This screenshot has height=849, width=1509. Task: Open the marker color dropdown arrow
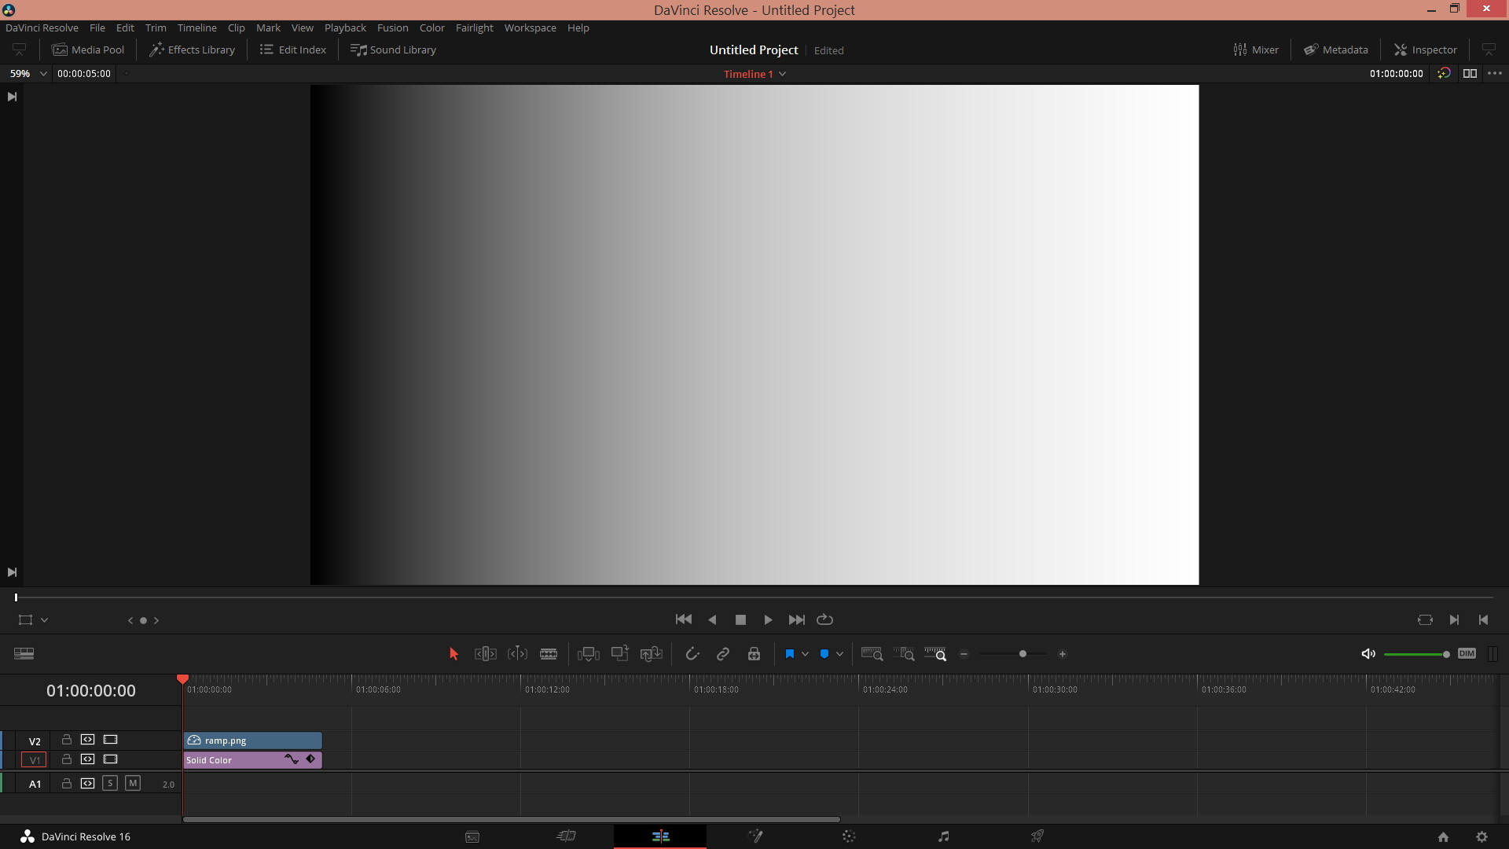[839, 654]
